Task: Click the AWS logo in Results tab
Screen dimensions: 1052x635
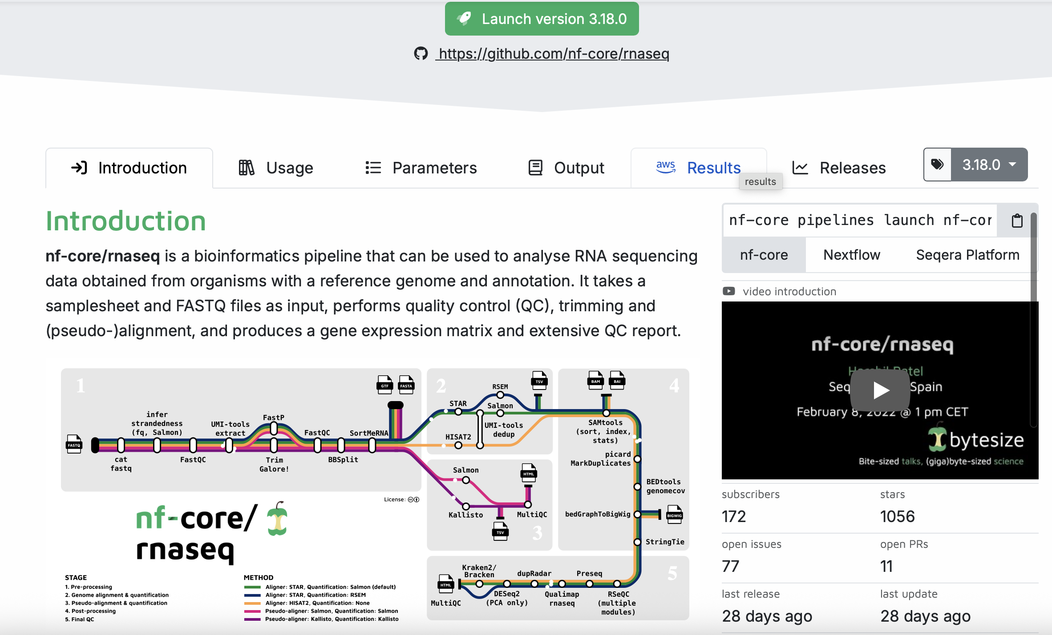Action: [x=666, y=168]
